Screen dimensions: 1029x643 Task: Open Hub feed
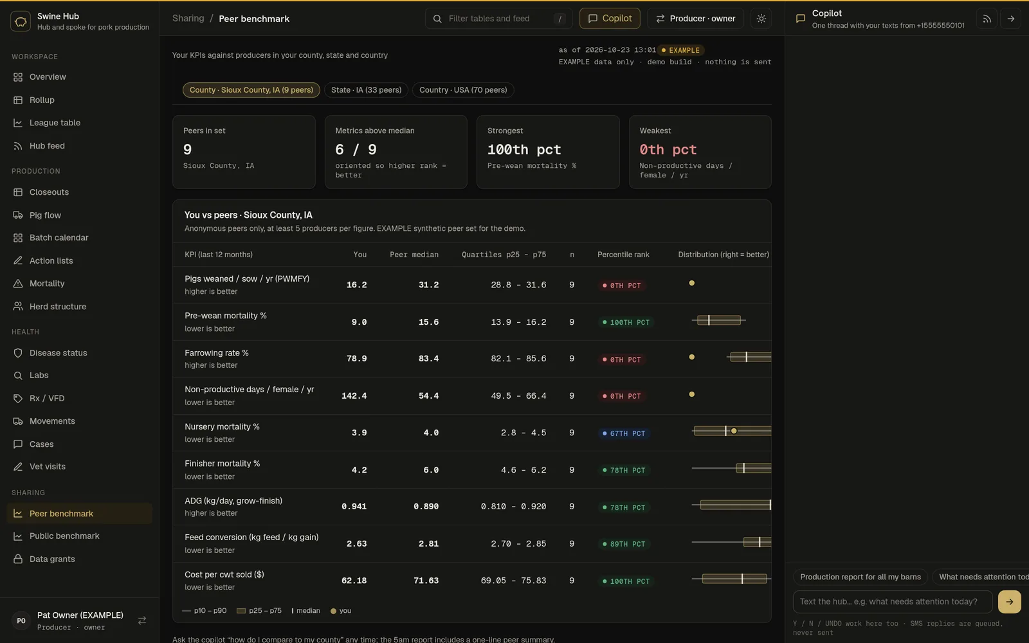click(80, 146)
